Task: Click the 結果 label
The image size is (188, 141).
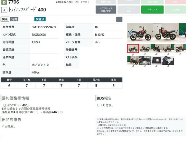Action: (x=69, y=65)
